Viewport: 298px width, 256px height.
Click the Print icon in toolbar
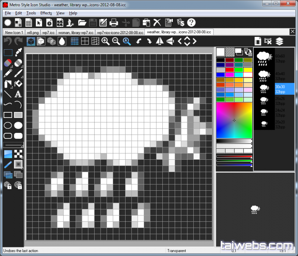(114, 23)
